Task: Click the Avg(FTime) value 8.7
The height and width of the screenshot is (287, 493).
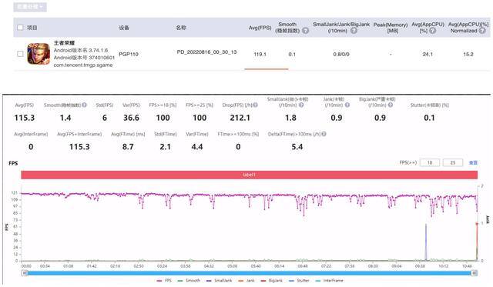Action: click(x=128, y=147)
